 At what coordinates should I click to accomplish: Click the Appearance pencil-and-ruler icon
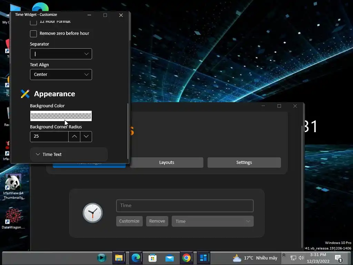(x=25, y=94)
